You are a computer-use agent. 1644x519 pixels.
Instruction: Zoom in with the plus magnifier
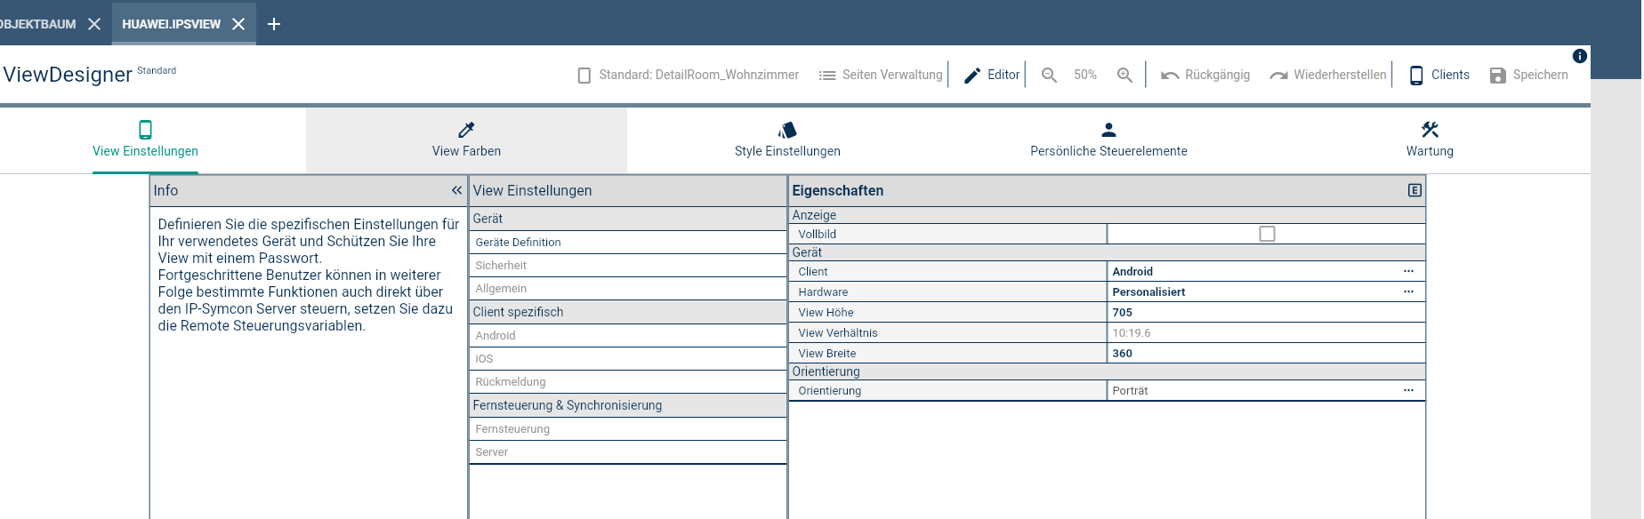(1125, 76)
